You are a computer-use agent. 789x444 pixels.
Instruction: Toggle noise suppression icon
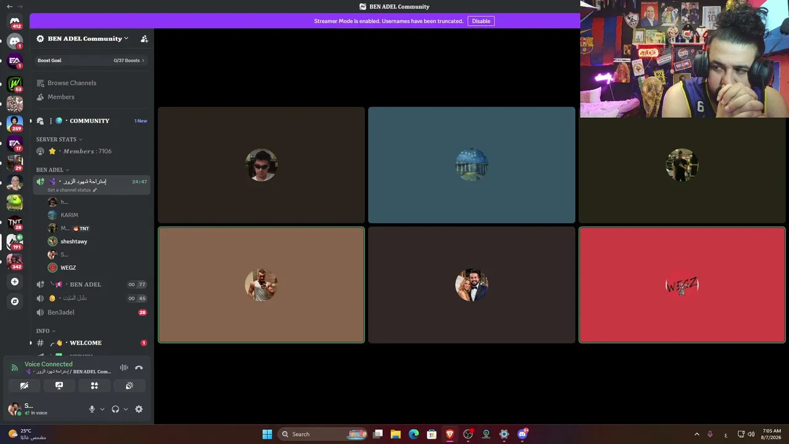pyautogui.click(x=124, y=368)
